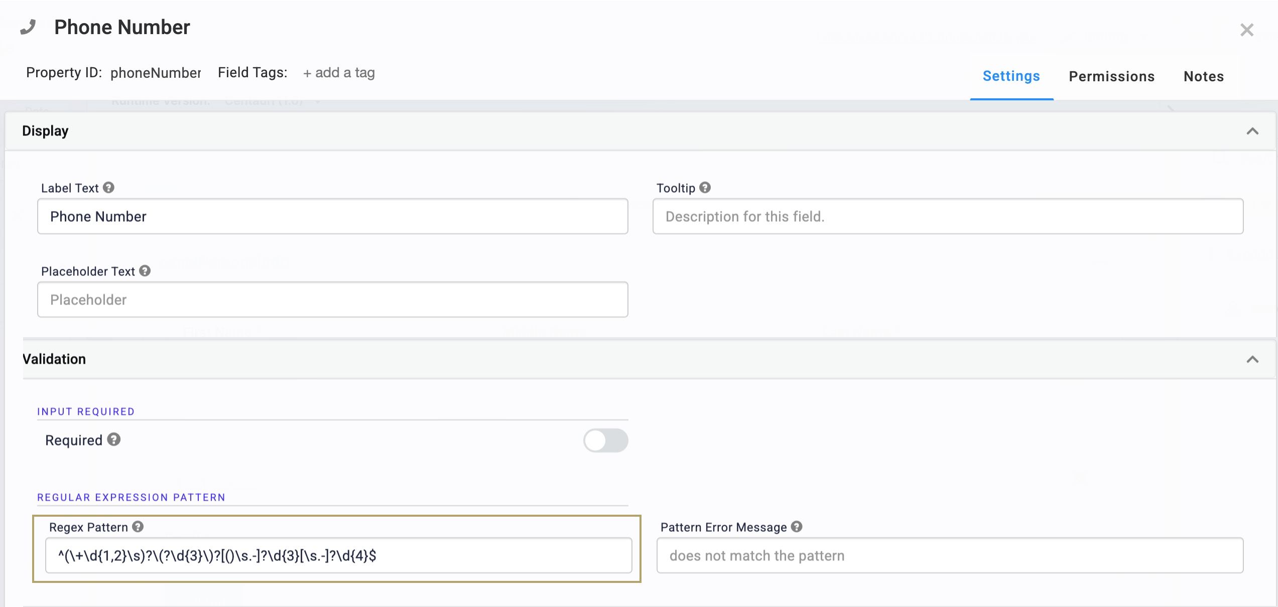Click the Display section header
The height and width of the screenshot is (607, 1278).
point(45,131)
